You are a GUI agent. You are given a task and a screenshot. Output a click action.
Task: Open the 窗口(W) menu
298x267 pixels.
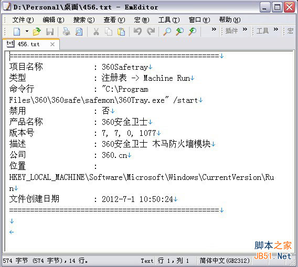point(199,20)
